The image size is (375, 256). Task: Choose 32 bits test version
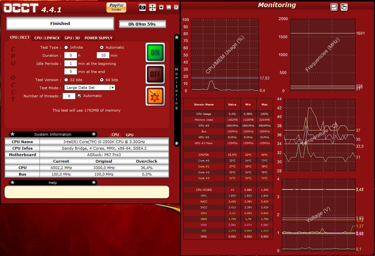pyautogui.click(x=66, y=80)
